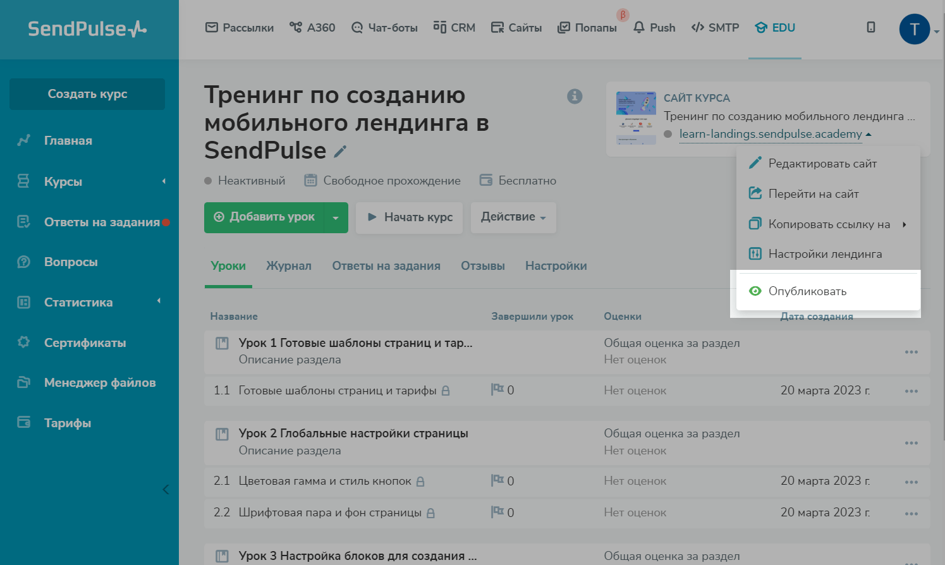Click the mobile device icon in header
The image size is (945, 565).
coord(870,27)
